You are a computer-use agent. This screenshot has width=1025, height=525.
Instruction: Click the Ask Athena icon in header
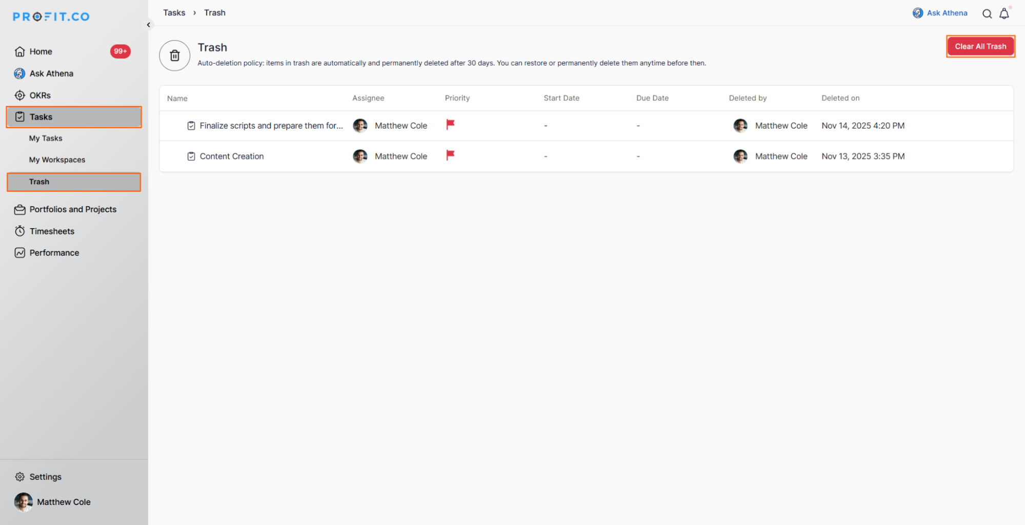click(x=917, y=13)
